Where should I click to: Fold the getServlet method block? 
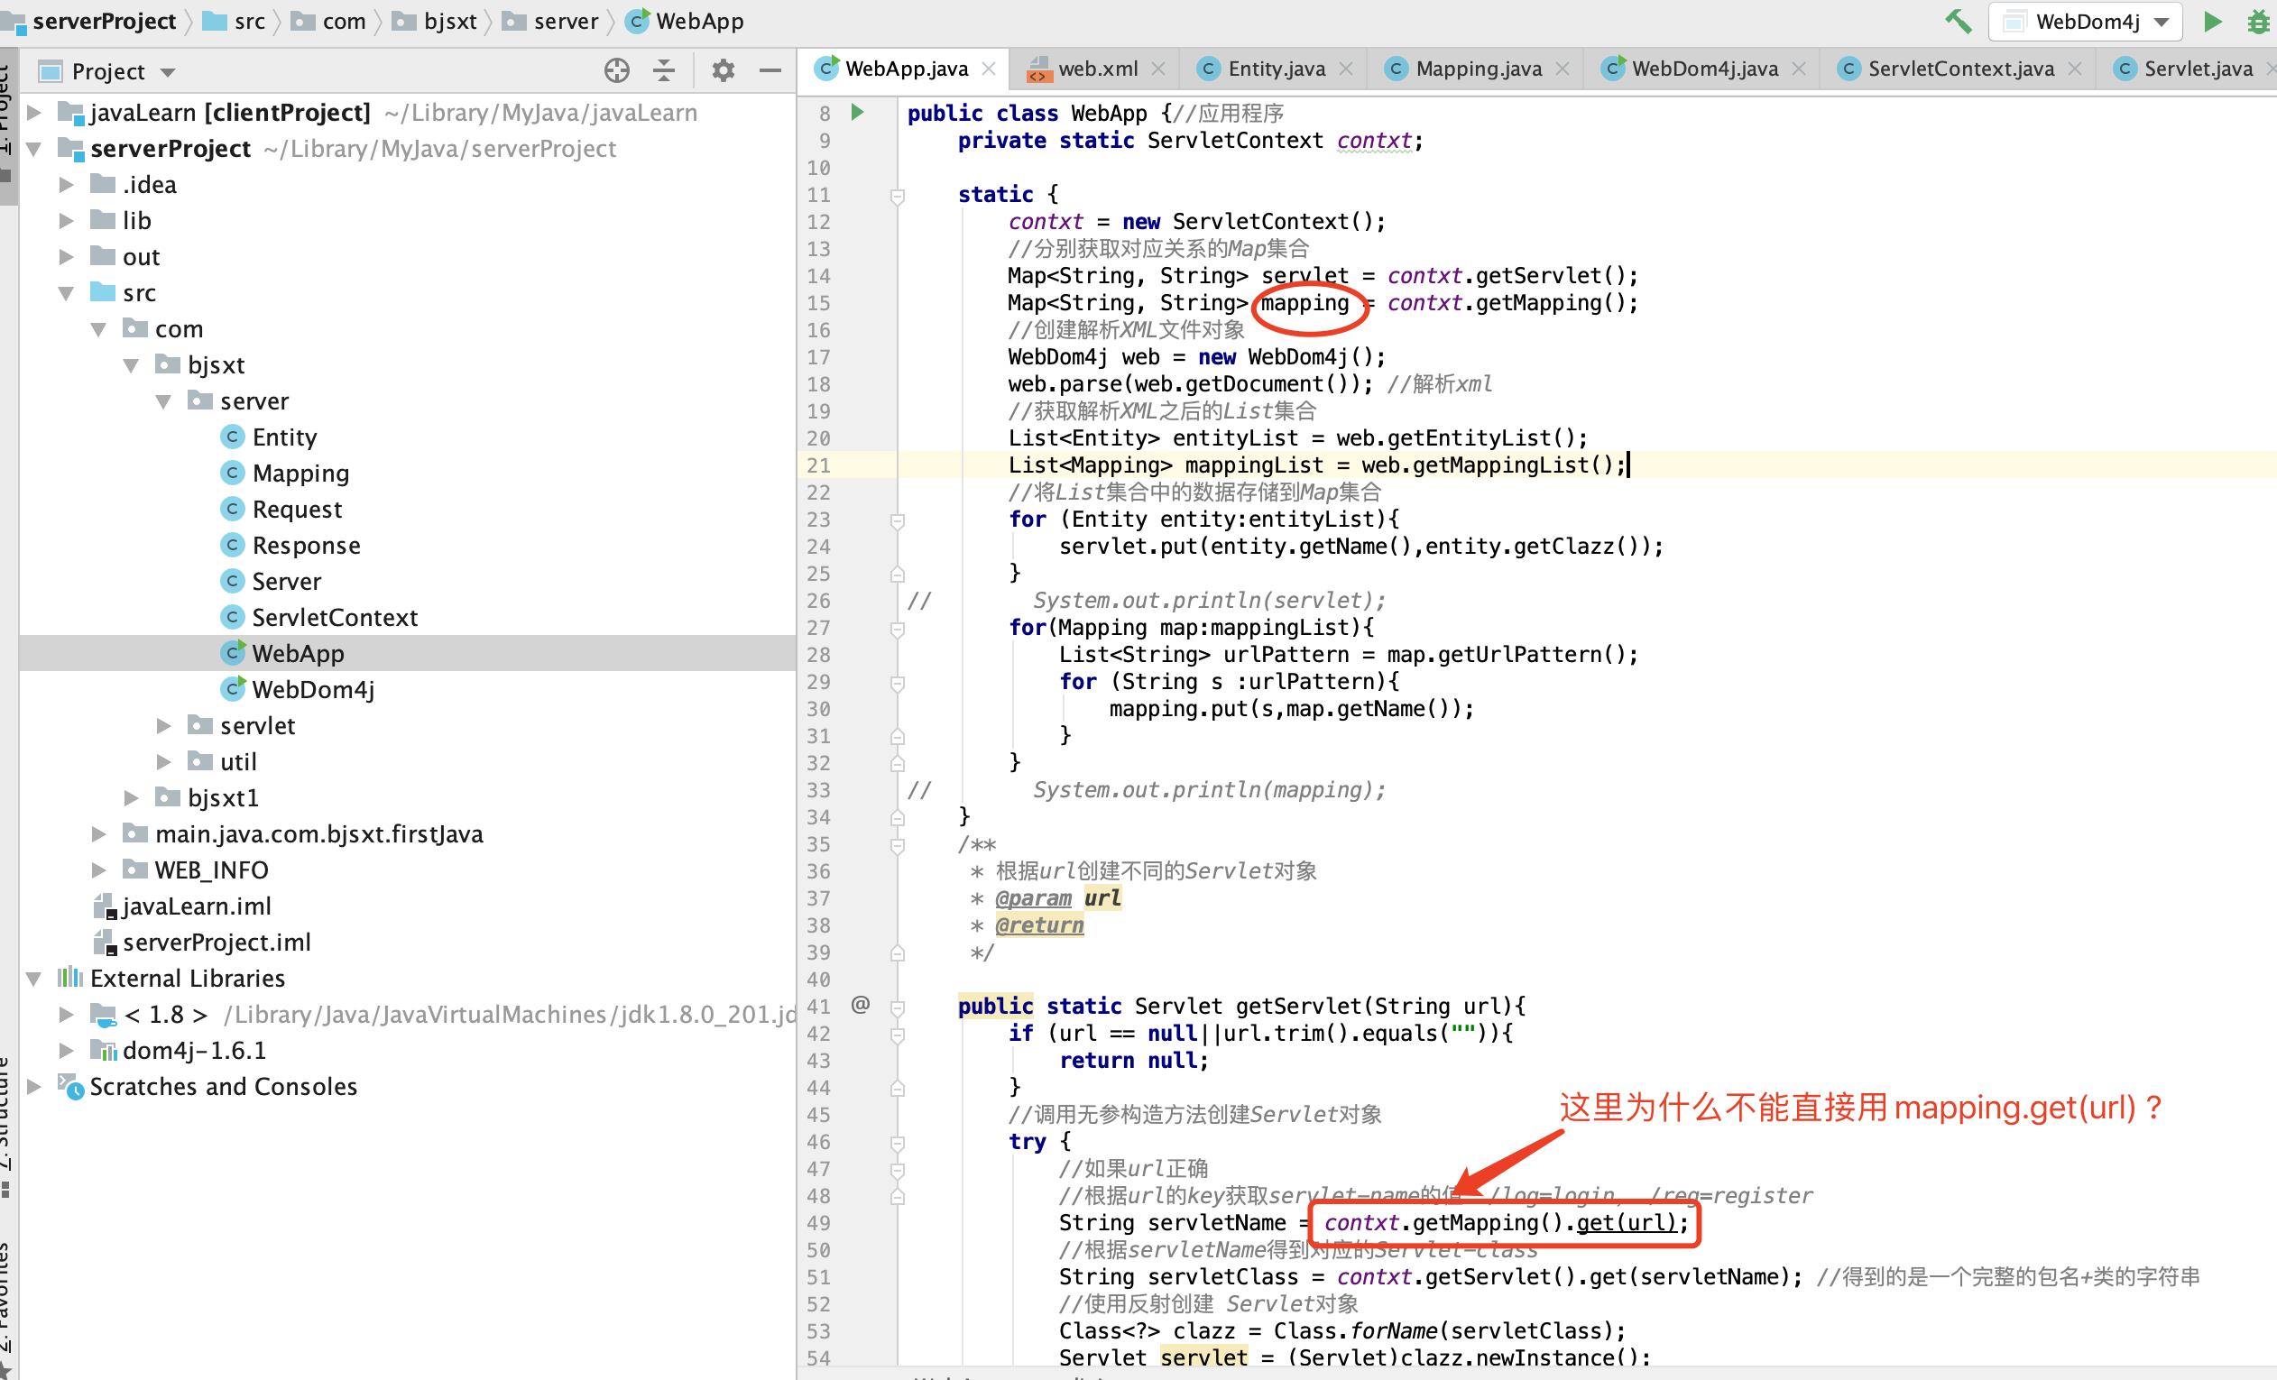(x=897, y=1006)
